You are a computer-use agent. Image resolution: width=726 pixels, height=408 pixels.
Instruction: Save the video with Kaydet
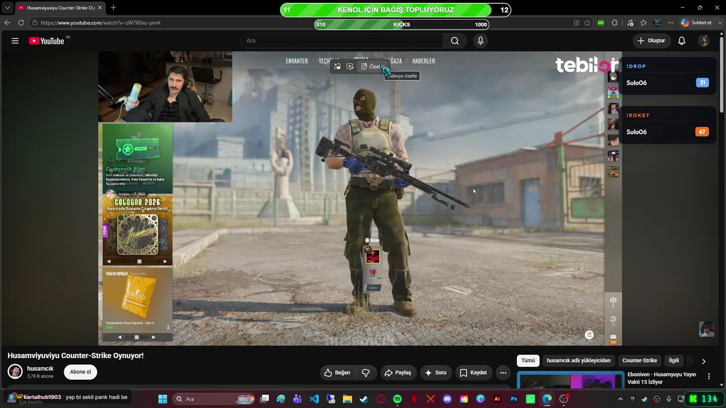473,372
